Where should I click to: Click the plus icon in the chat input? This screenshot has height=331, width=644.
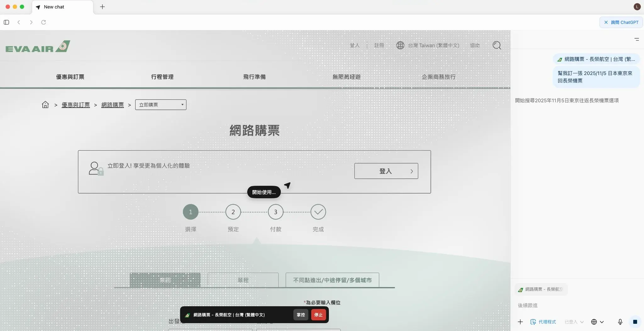pos(520,322)
